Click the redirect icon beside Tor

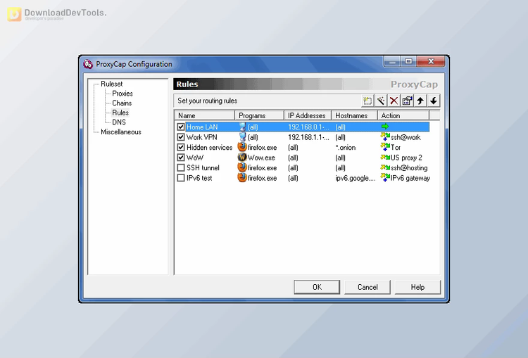click(x=385, y=147)
